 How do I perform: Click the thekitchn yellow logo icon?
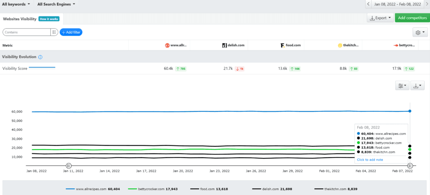click(340, 45)
